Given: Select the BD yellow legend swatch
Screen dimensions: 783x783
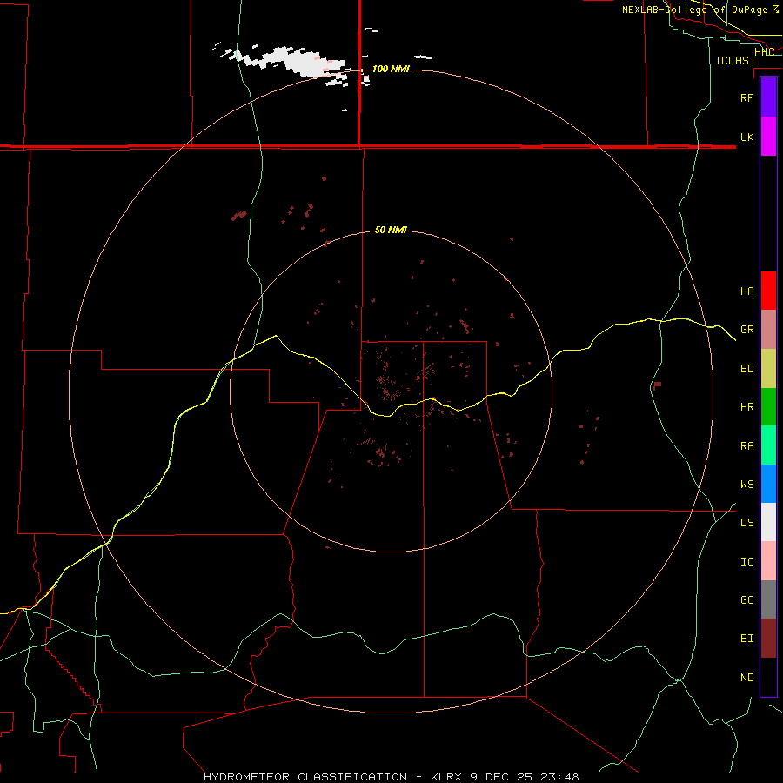Looking at the screenshot, I should tap(768, 369).
